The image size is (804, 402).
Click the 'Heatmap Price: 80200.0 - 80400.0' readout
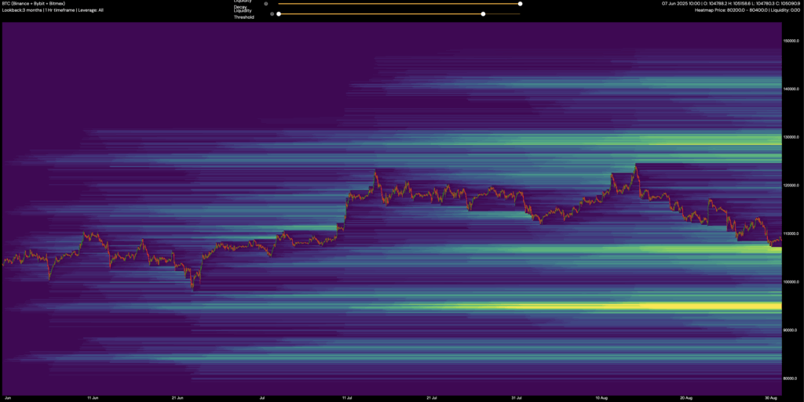pyautogui.click(x=747, y=10)
